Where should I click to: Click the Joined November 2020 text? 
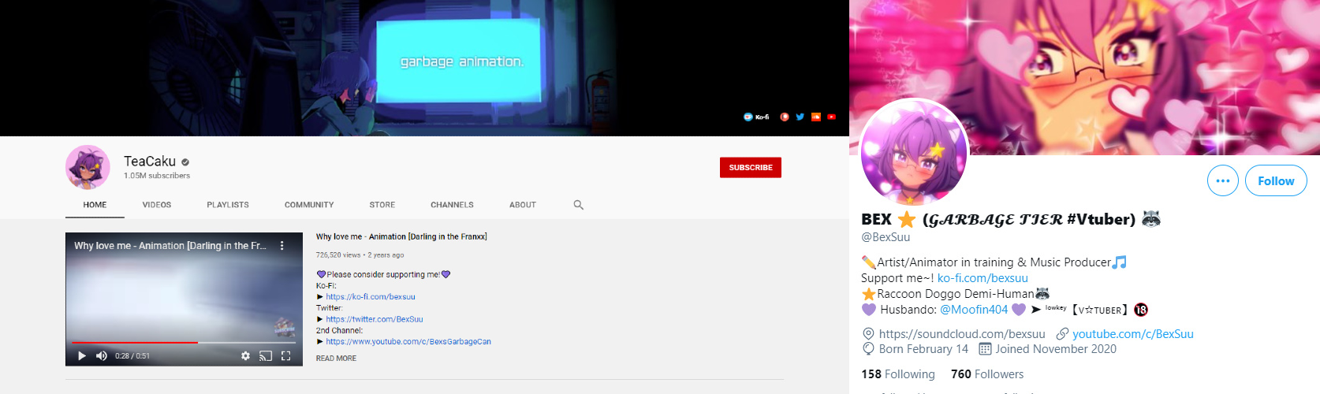pyautogui.click(x=1056, y=349)
